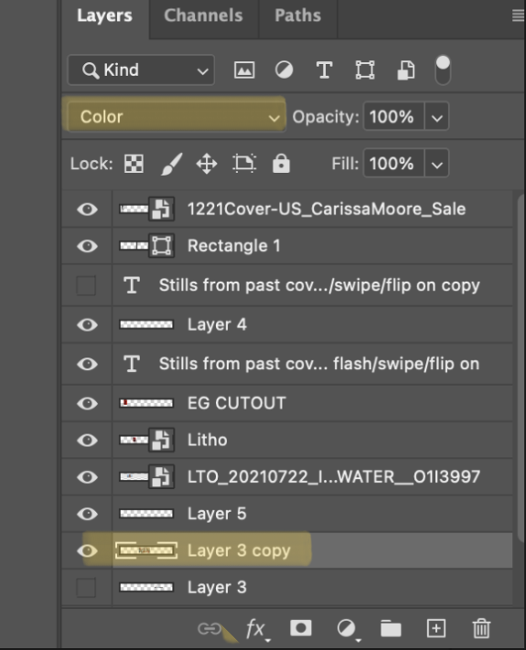Screen dimensions: 526x650
Task: Select the Rectangle 1 layer name
Action: click(233, 246)
